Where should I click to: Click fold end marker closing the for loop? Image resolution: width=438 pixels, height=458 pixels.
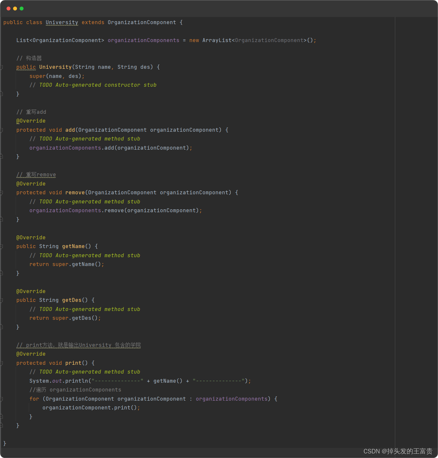1,417
